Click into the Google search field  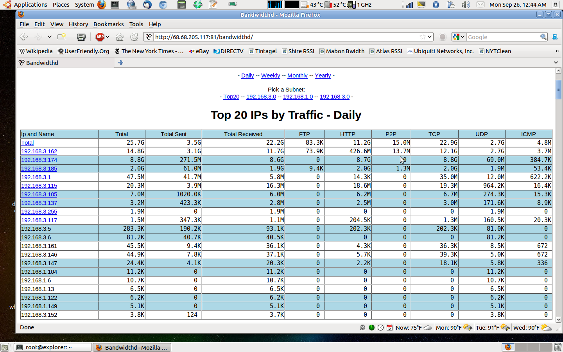(x=502, y=37)
